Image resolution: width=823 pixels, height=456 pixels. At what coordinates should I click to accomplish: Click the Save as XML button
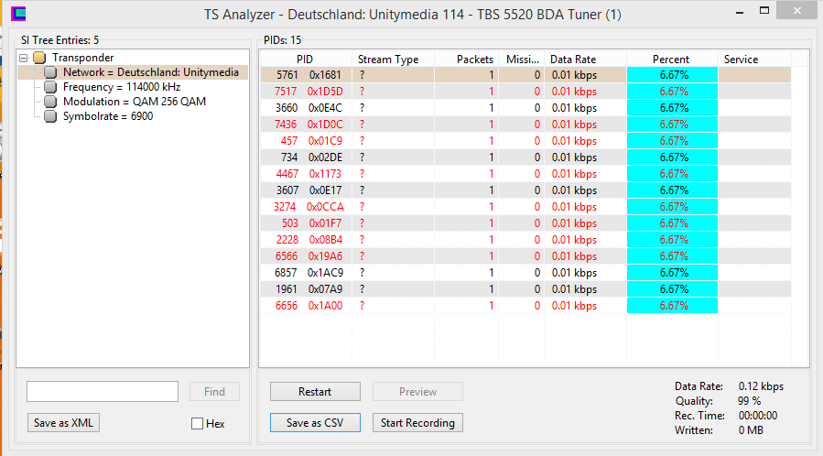[x=63, y=423]
